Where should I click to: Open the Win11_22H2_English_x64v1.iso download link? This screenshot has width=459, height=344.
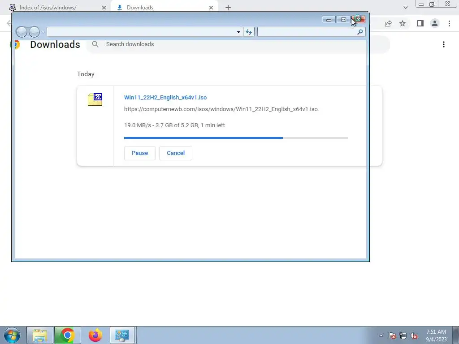(x=165, y=97)
